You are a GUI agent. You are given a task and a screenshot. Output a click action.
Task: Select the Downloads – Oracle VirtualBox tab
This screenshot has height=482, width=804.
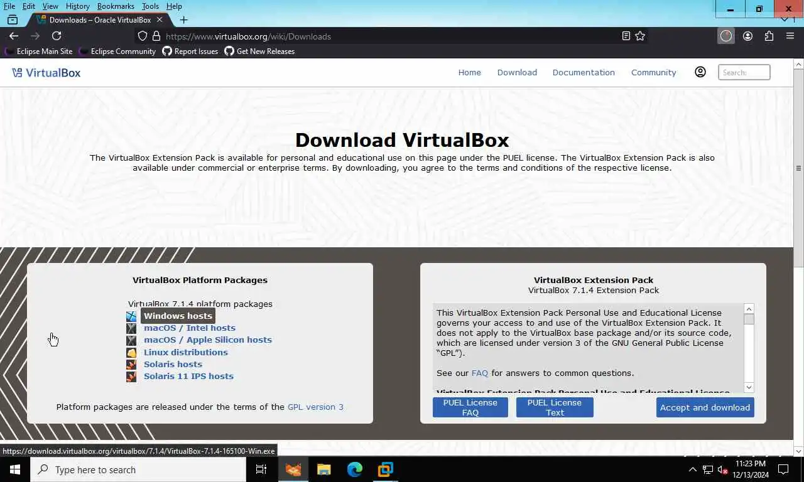pos(99,20)
